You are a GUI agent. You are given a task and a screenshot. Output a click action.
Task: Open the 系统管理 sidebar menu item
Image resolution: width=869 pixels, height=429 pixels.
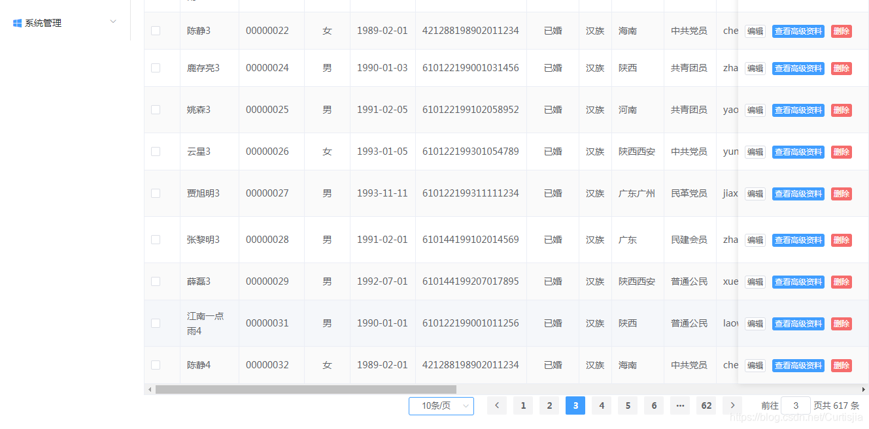(65, 23)
